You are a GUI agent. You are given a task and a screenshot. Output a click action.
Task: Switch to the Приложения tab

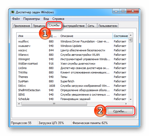pyautogui.click(x=22, y=26)
